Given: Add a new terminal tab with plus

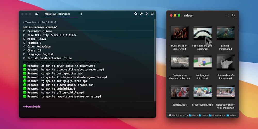Looking at the screenshot, I should (x=81, y=14).
